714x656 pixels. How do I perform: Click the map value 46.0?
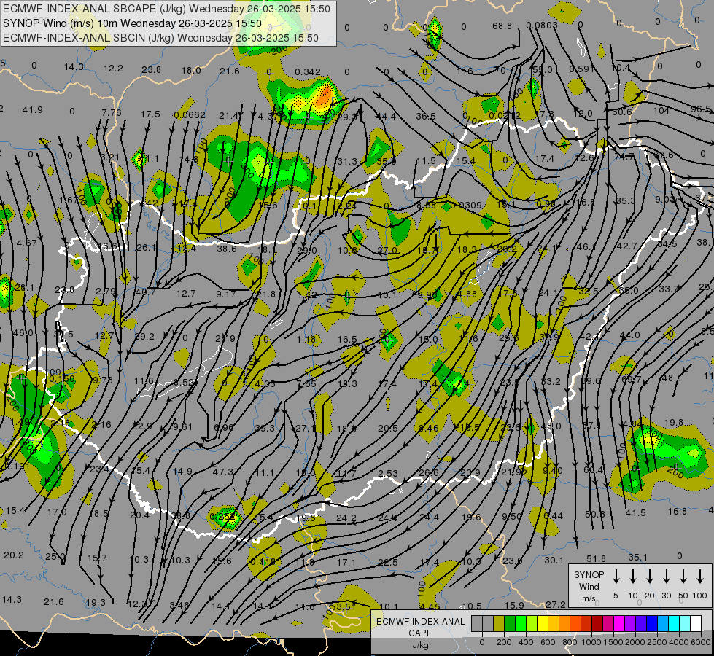[x=23, y=333]
